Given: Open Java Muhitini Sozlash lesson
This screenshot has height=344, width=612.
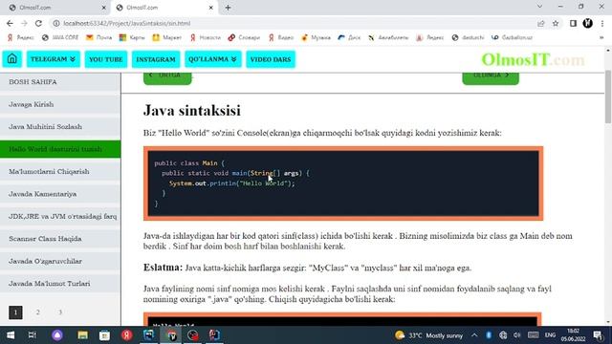Looking at the screenshot, I should (x=60, y=127).
